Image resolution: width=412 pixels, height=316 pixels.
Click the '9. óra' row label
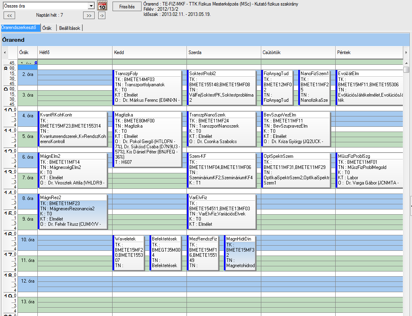(27, 219)
